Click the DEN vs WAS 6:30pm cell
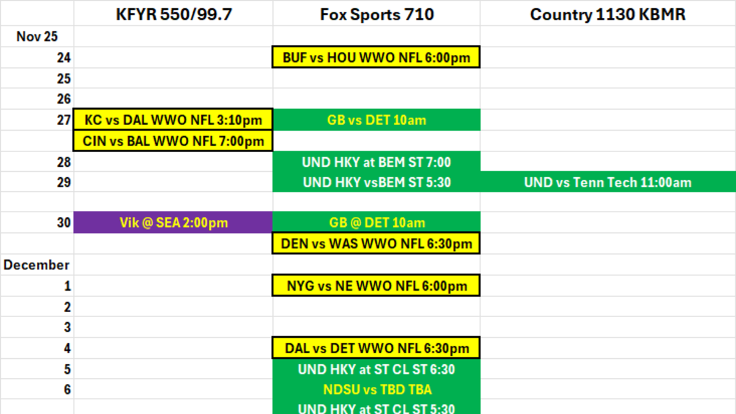This screenshot has height=414, width=736. pos(377,243)
